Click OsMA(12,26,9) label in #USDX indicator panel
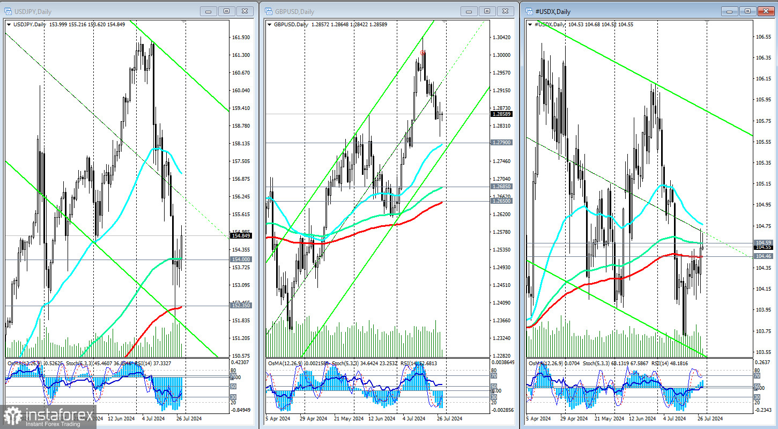The height and width of the screenshot is (429, 778). coord(545,364)
